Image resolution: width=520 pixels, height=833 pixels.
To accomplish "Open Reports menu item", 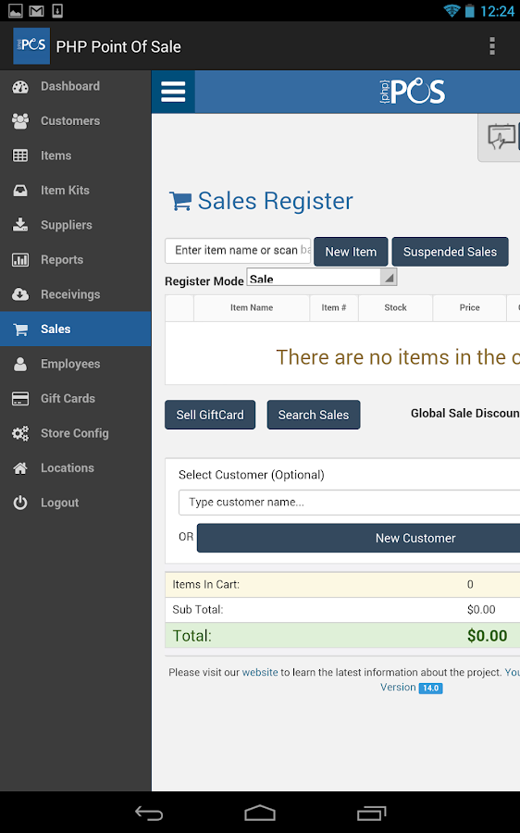I will click(76, 260).
